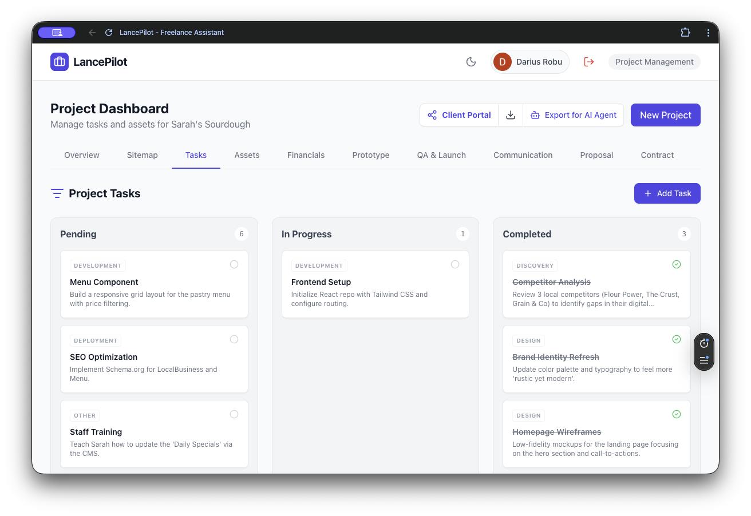
Task: Click the DISCOVERY tag on Competitor Analysis
Action: pos(535,265)
